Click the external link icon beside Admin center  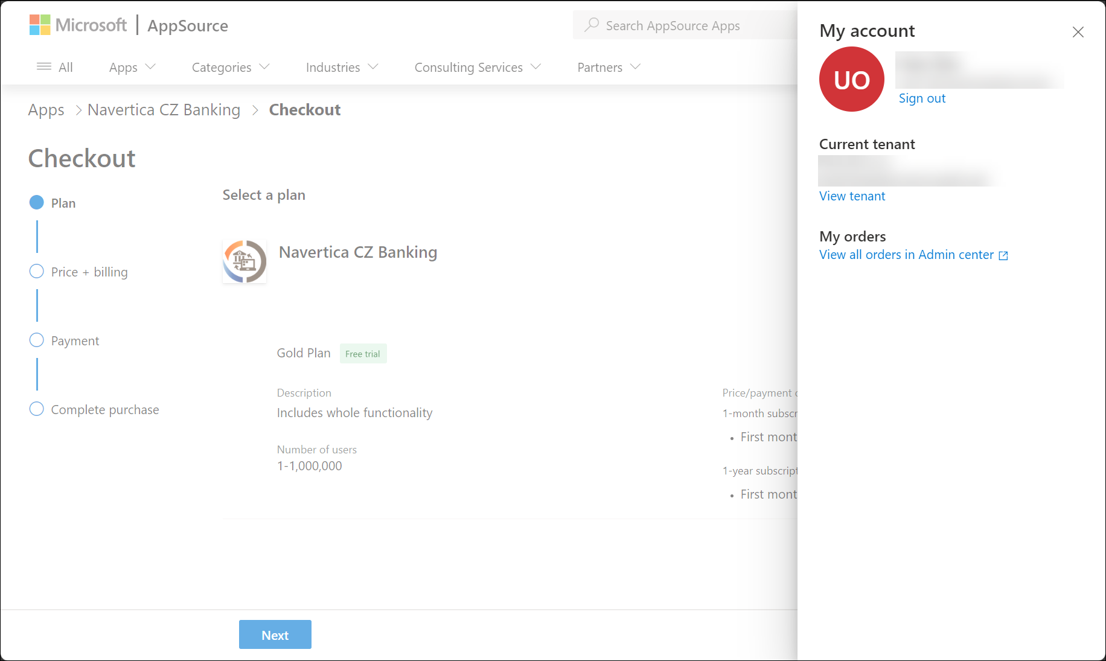[1003, 255]
